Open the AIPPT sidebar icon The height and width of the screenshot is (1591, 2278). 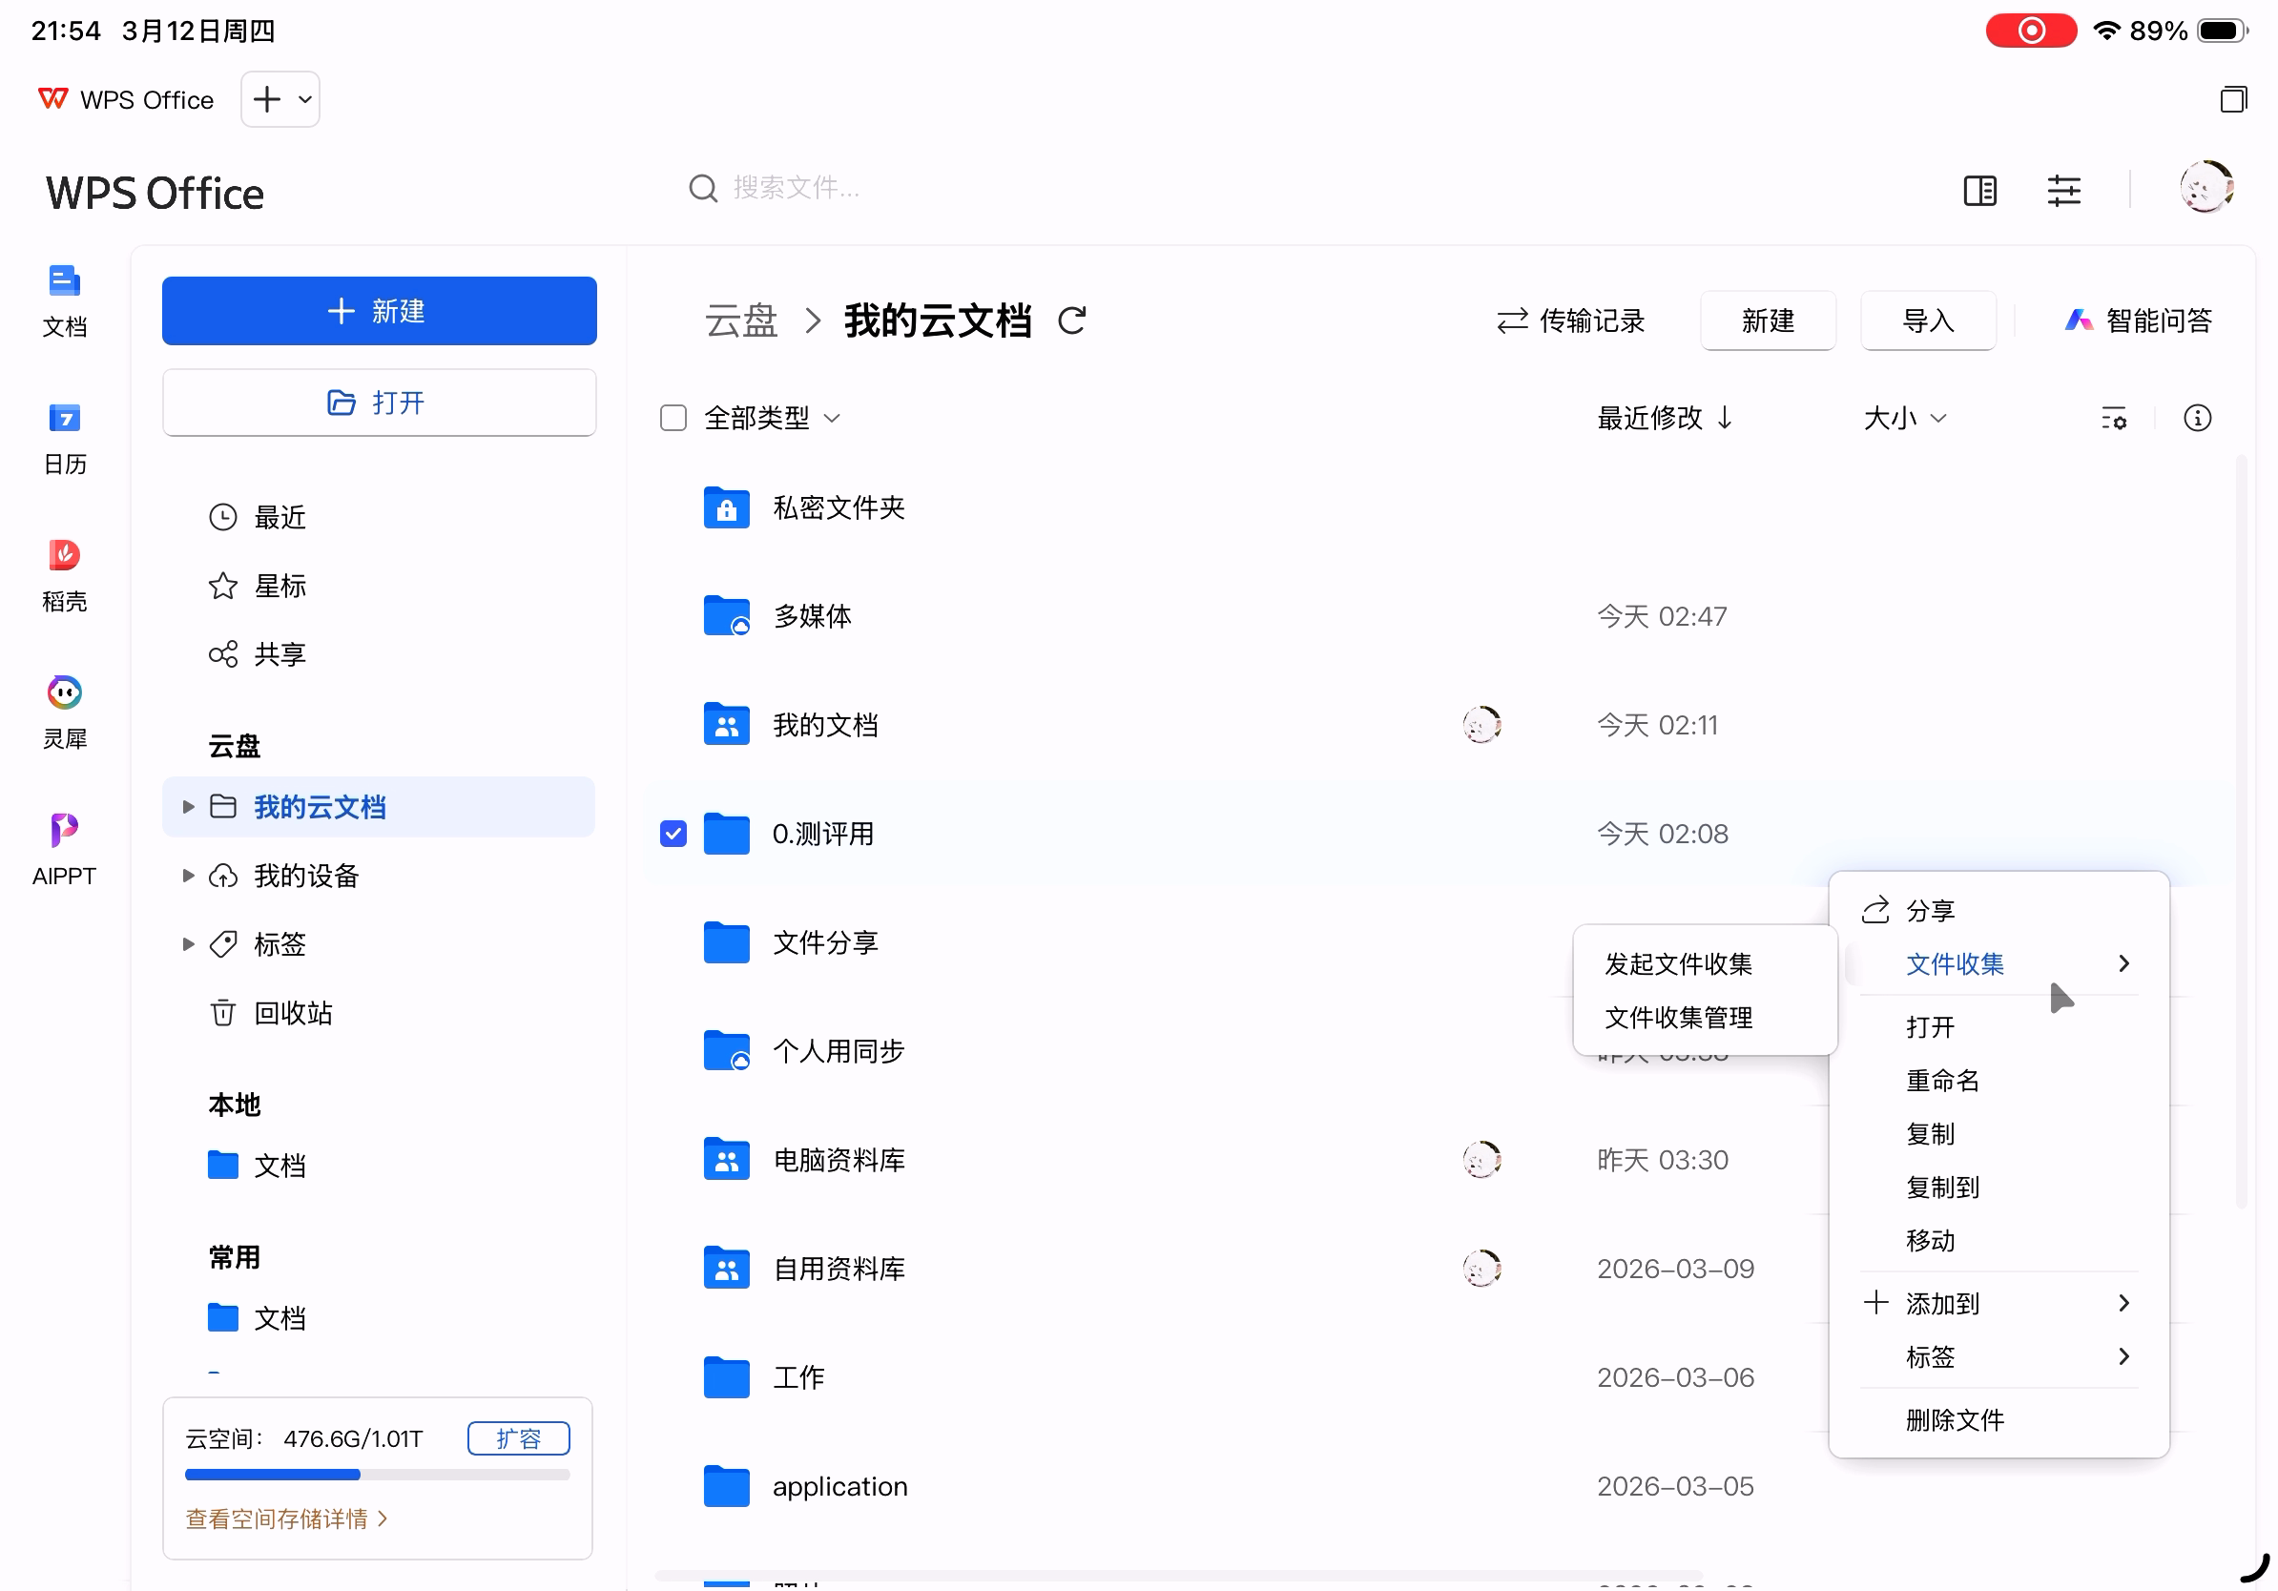coord(64,829)
